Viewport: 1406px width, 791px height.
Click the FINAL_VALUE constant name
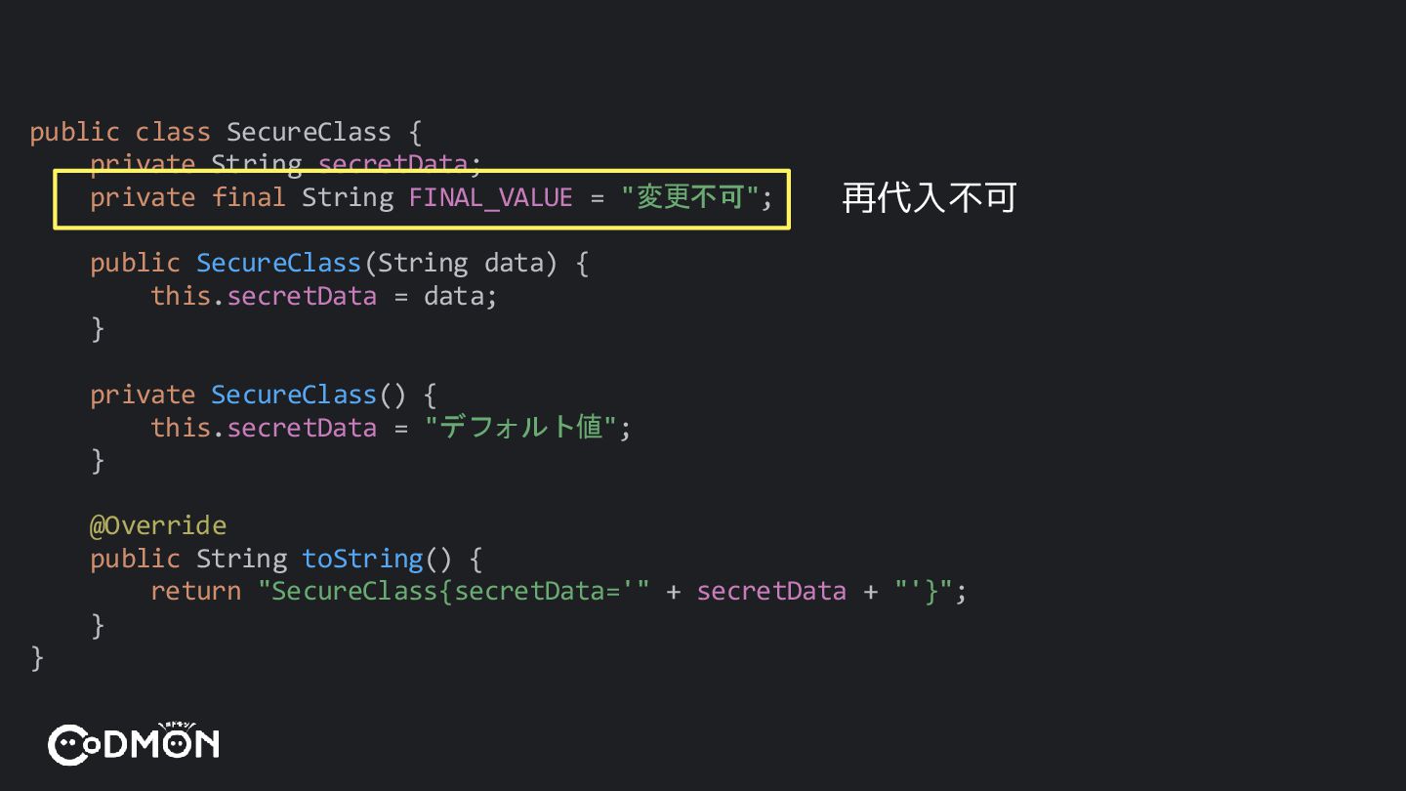[490, 198]
